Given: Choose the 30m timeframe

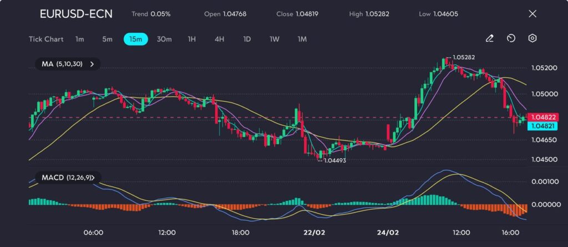Looking at the screenshot, I should pyautogui.click(x=164, y=39).
